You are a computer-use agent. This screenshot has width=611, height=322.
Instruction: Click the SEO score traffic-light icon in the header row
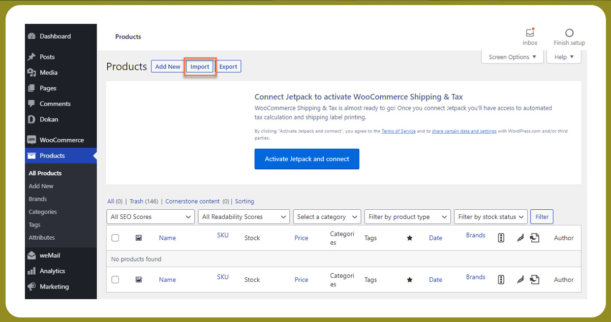(x=501, y=238)
